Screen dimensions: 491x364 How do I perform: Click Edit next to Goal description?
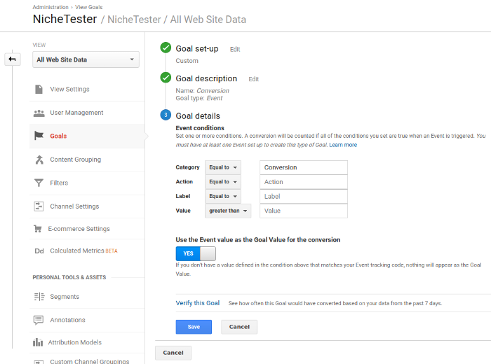[x=254, y=79]
